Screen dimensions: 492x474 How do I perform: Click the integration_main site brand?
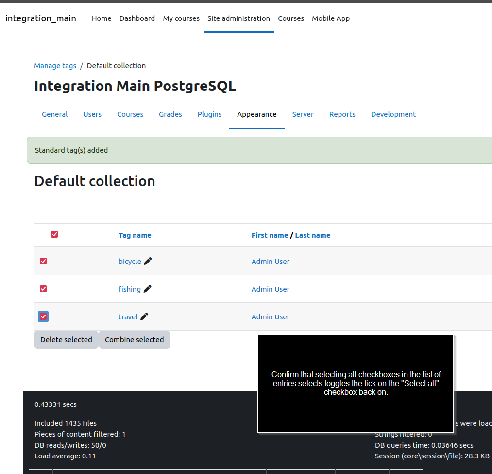[41, 18]
